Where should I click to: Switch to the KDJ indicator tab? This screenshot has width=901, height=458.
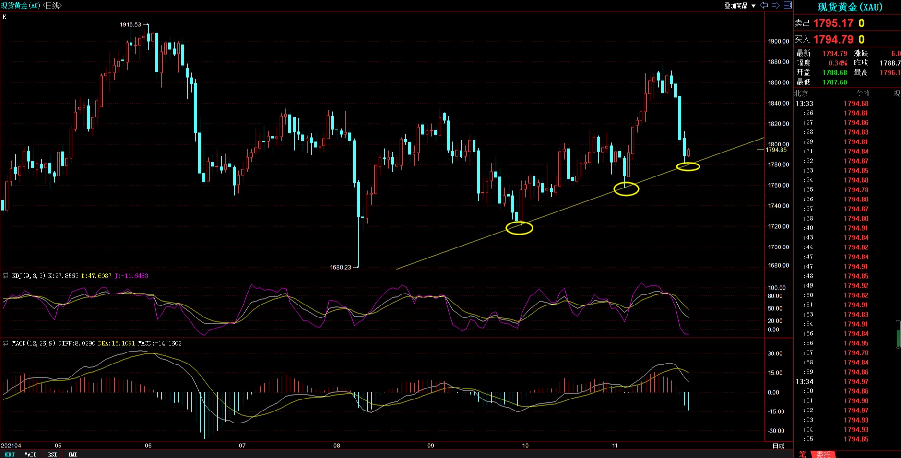pos(10,454)
